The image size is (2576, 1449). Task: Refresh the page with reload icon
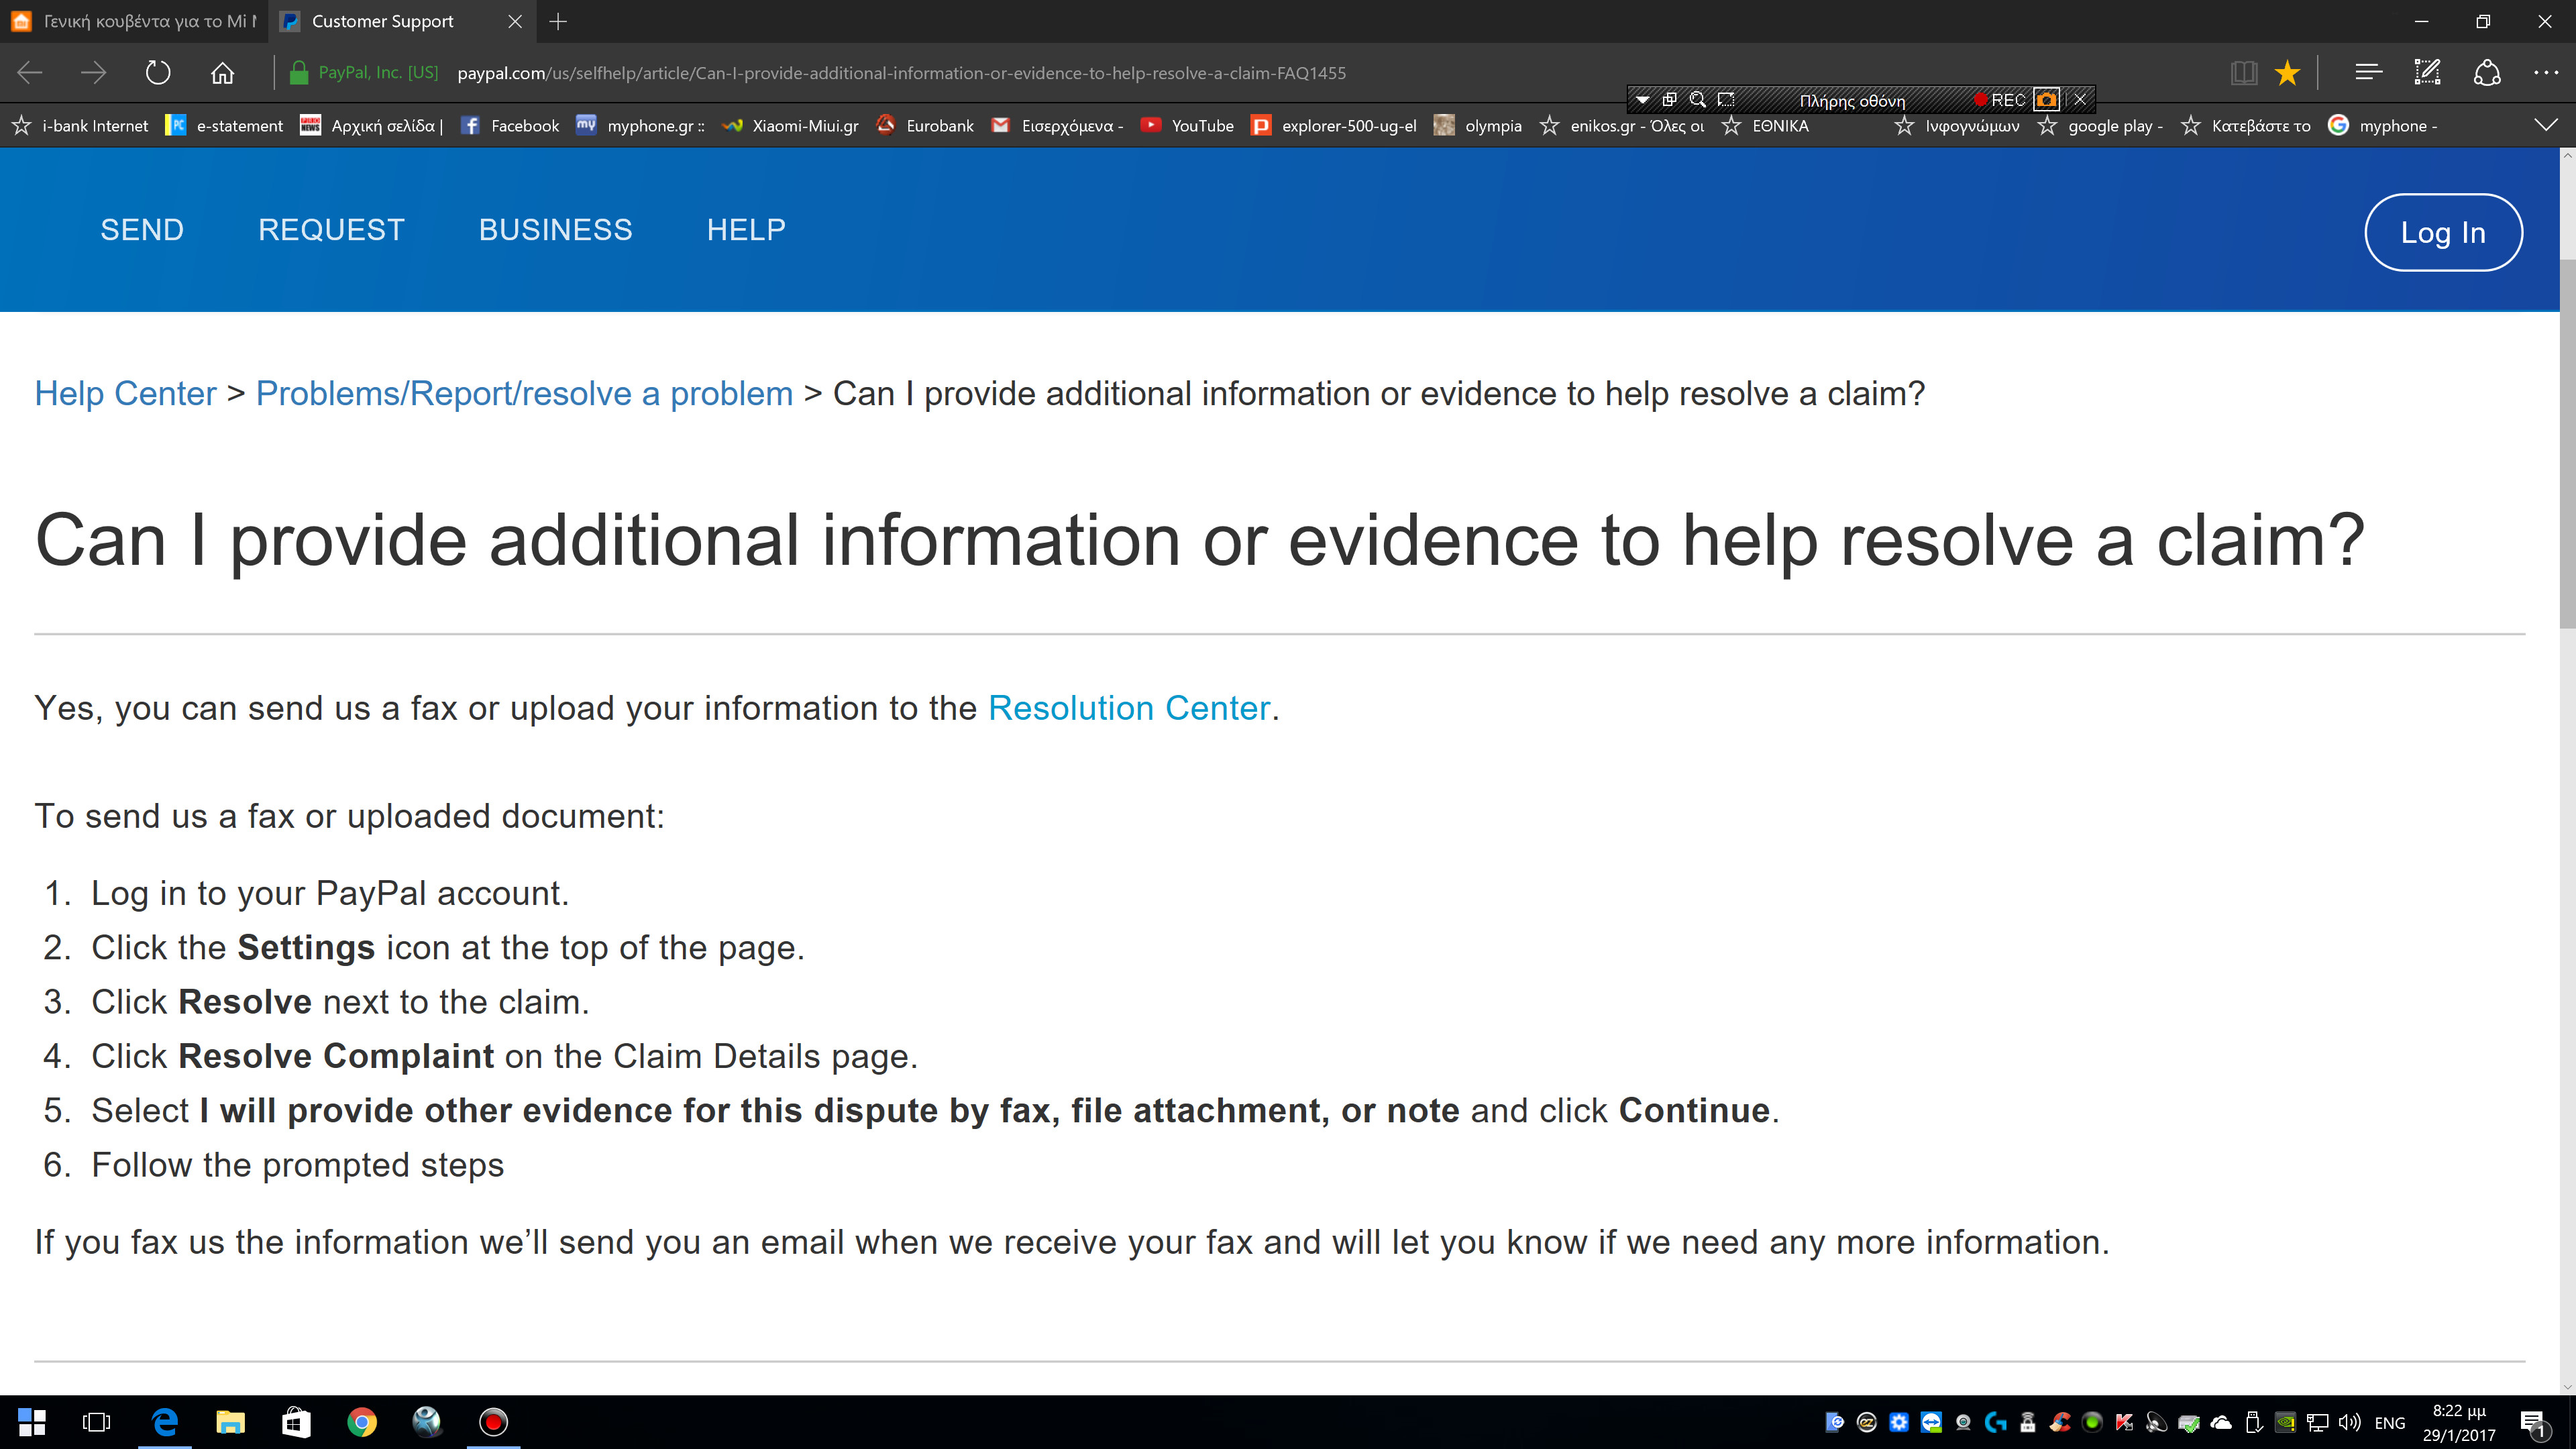click(158, 72)
